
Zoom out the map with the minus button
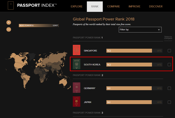click(x=9, y=29)
